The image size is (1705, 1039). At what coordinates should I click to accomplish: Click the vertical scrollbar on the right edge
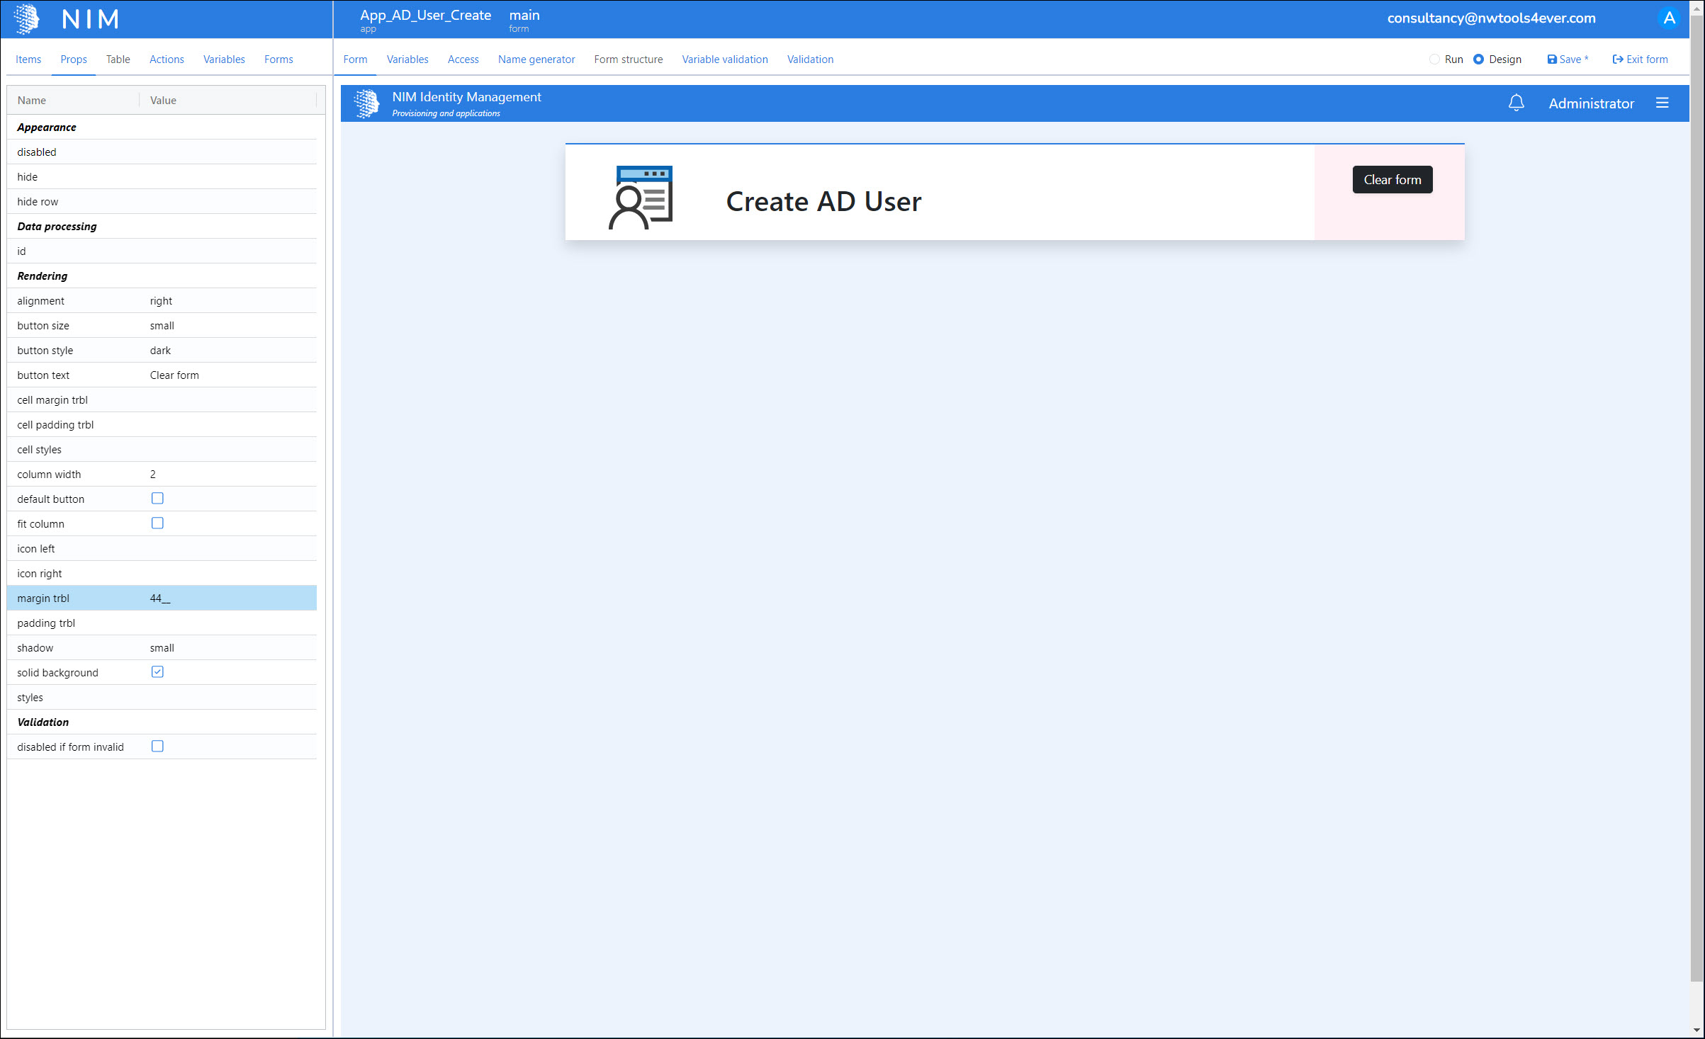coord(1696,496)
